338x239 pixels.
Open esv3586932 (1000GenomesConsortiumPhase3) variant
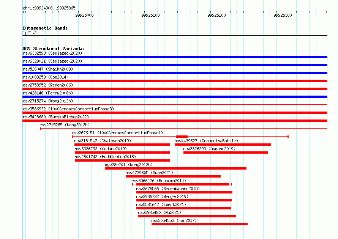[x=68, y=109]
